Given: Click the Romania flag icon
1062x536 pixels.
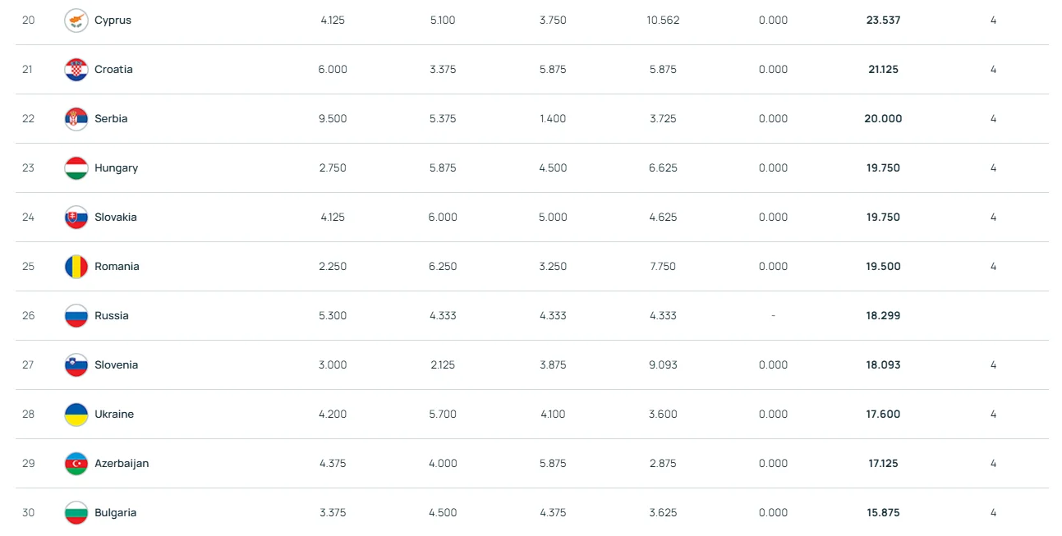Looking at the screenshot, I should [76, 267].
